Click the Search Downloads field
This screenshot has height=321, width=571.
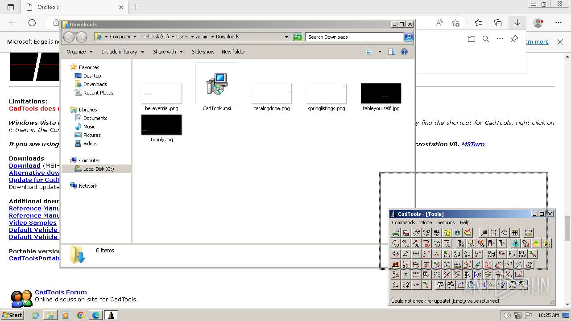(x=355, y=37)
